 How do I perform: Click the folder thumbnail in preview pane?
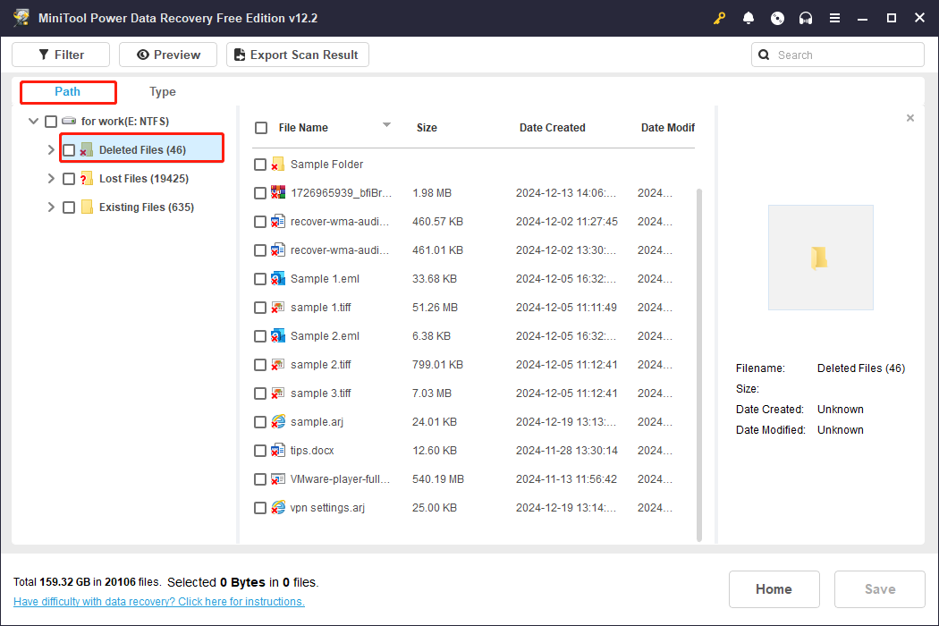tap(820, 258)
